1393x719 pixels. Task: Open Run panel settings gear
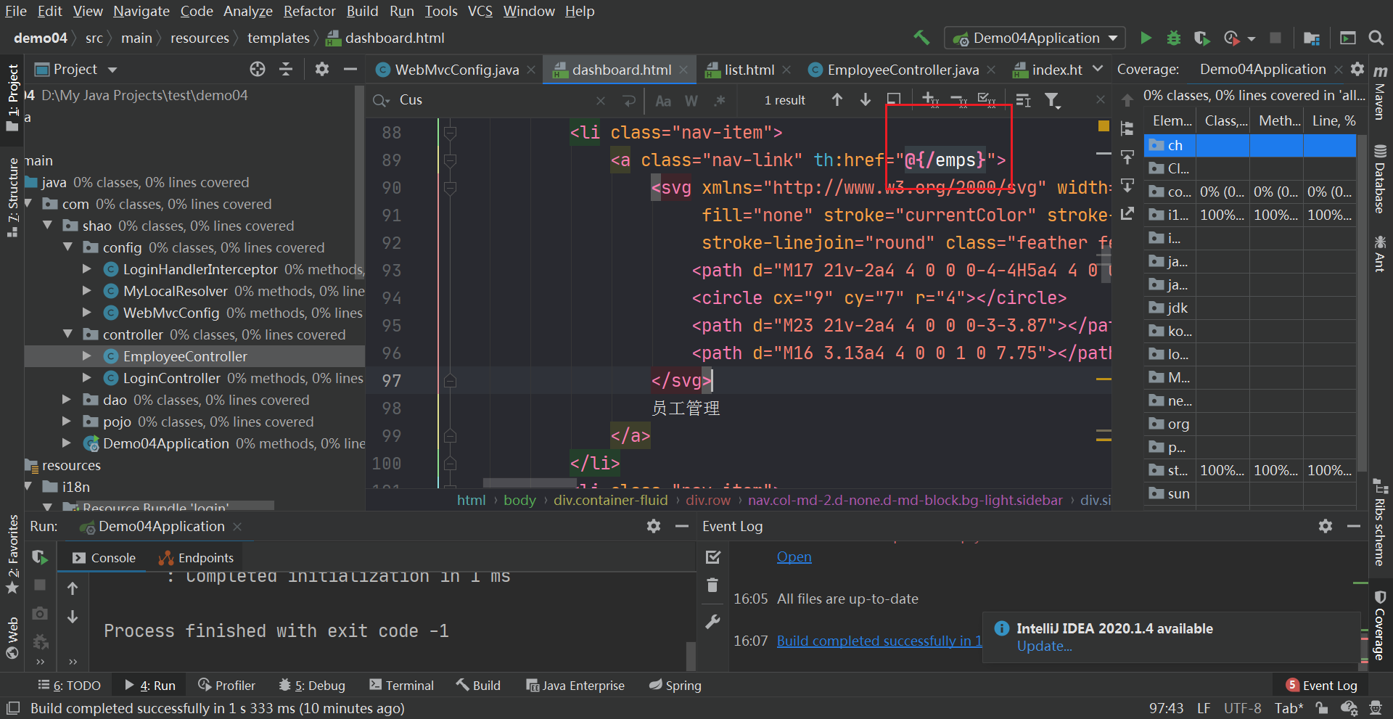pyautogui.click(x=654, y=526)
